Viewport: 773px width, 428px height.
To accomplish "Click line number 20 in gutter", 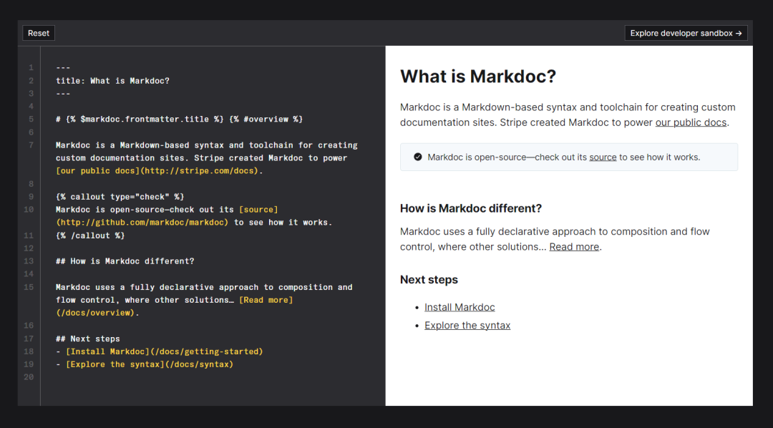I will (29, 377).
